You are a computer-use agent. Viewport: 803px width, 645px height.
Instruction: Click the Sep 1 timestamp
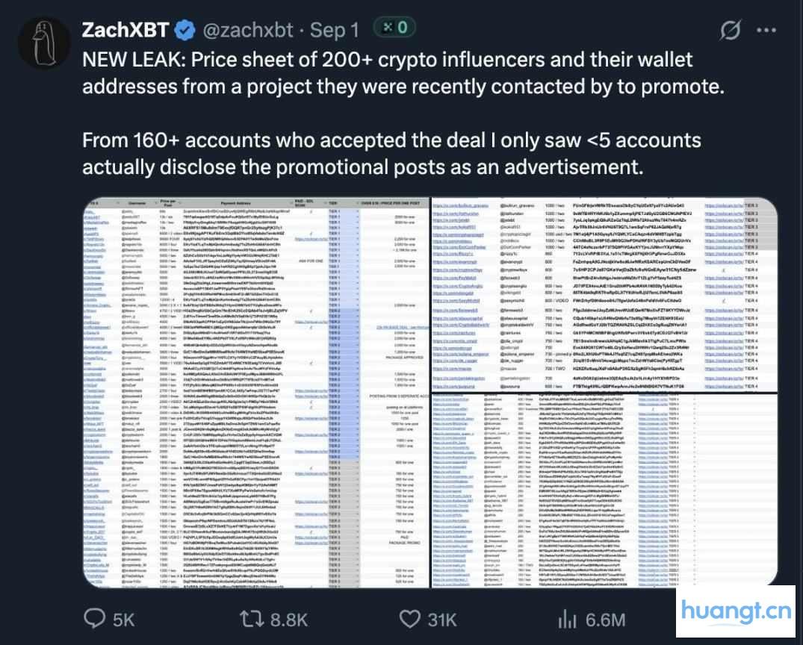coord(334,31)
